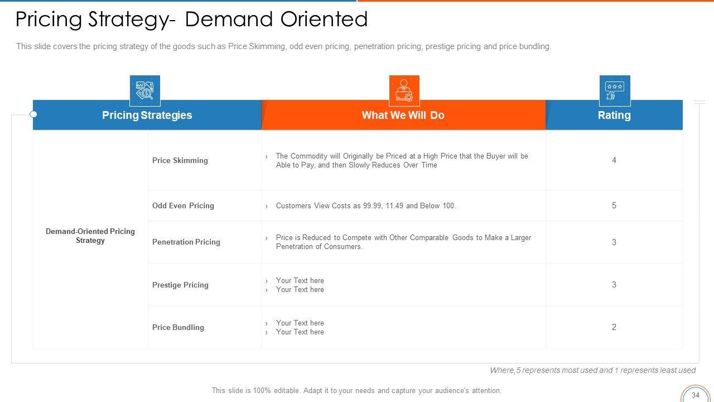
Task: Click the star rating thumbs-up icon
Action: (615, 90)
